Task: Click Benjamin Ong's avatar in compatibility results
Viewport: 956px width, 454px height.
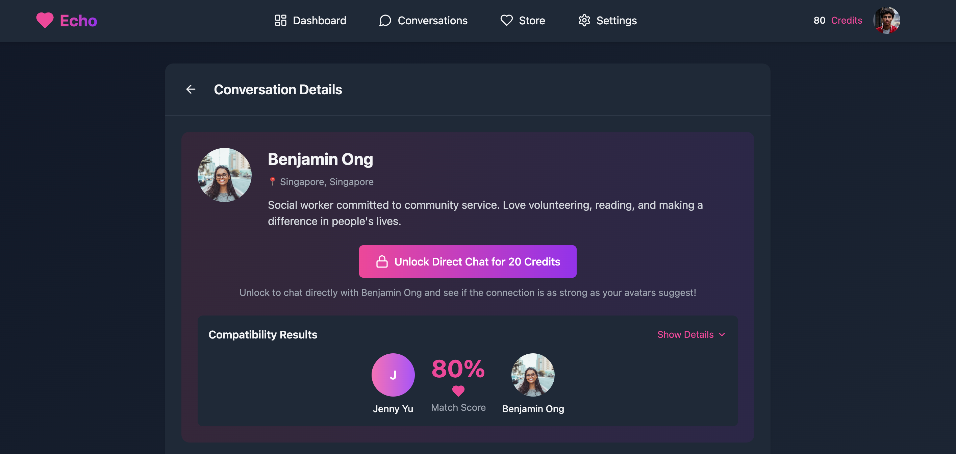Action: coord(533,375)
